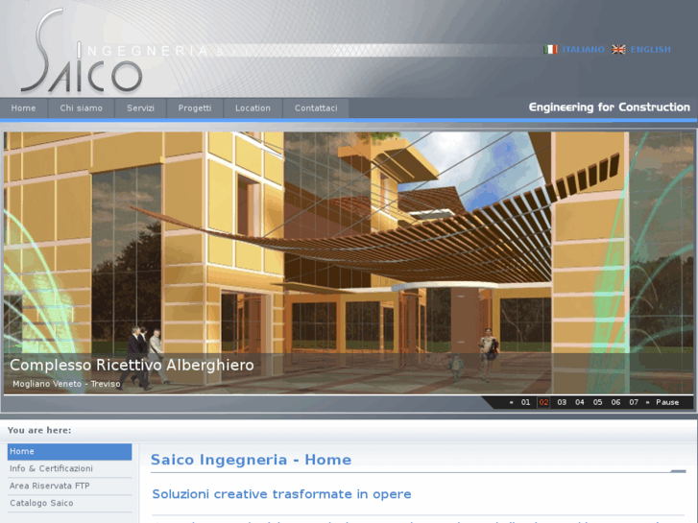Click the Mogliano Veneto - Treviso subtitle
Viewport: 698px width, 523px height.
[x=66, y=384]
